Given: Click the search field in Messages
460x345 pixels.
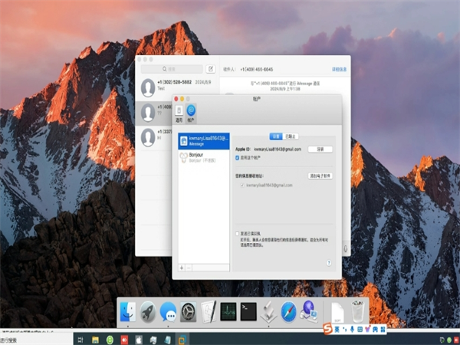Looking at the screenshot, I should 172,69.
